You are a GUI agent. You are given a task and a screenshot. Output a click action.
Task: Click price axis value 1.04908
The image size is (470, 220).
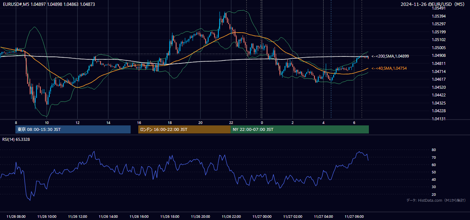pos(439,55)
